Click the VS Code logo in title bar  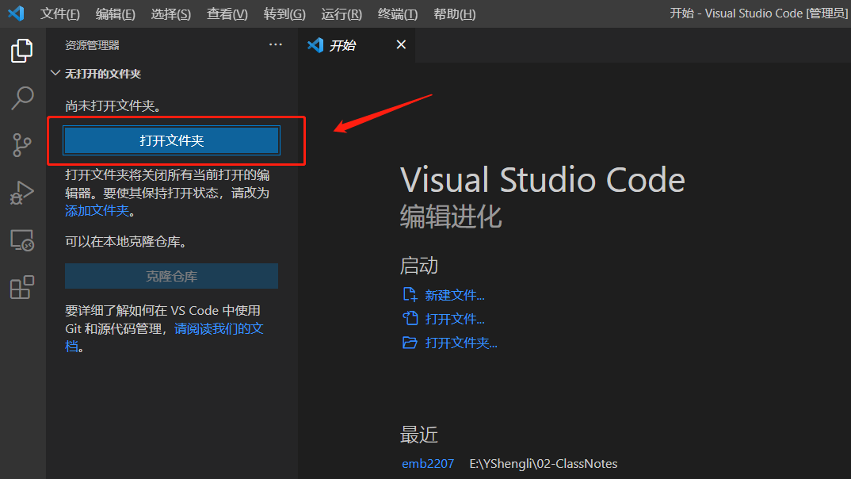click(17, 13)
